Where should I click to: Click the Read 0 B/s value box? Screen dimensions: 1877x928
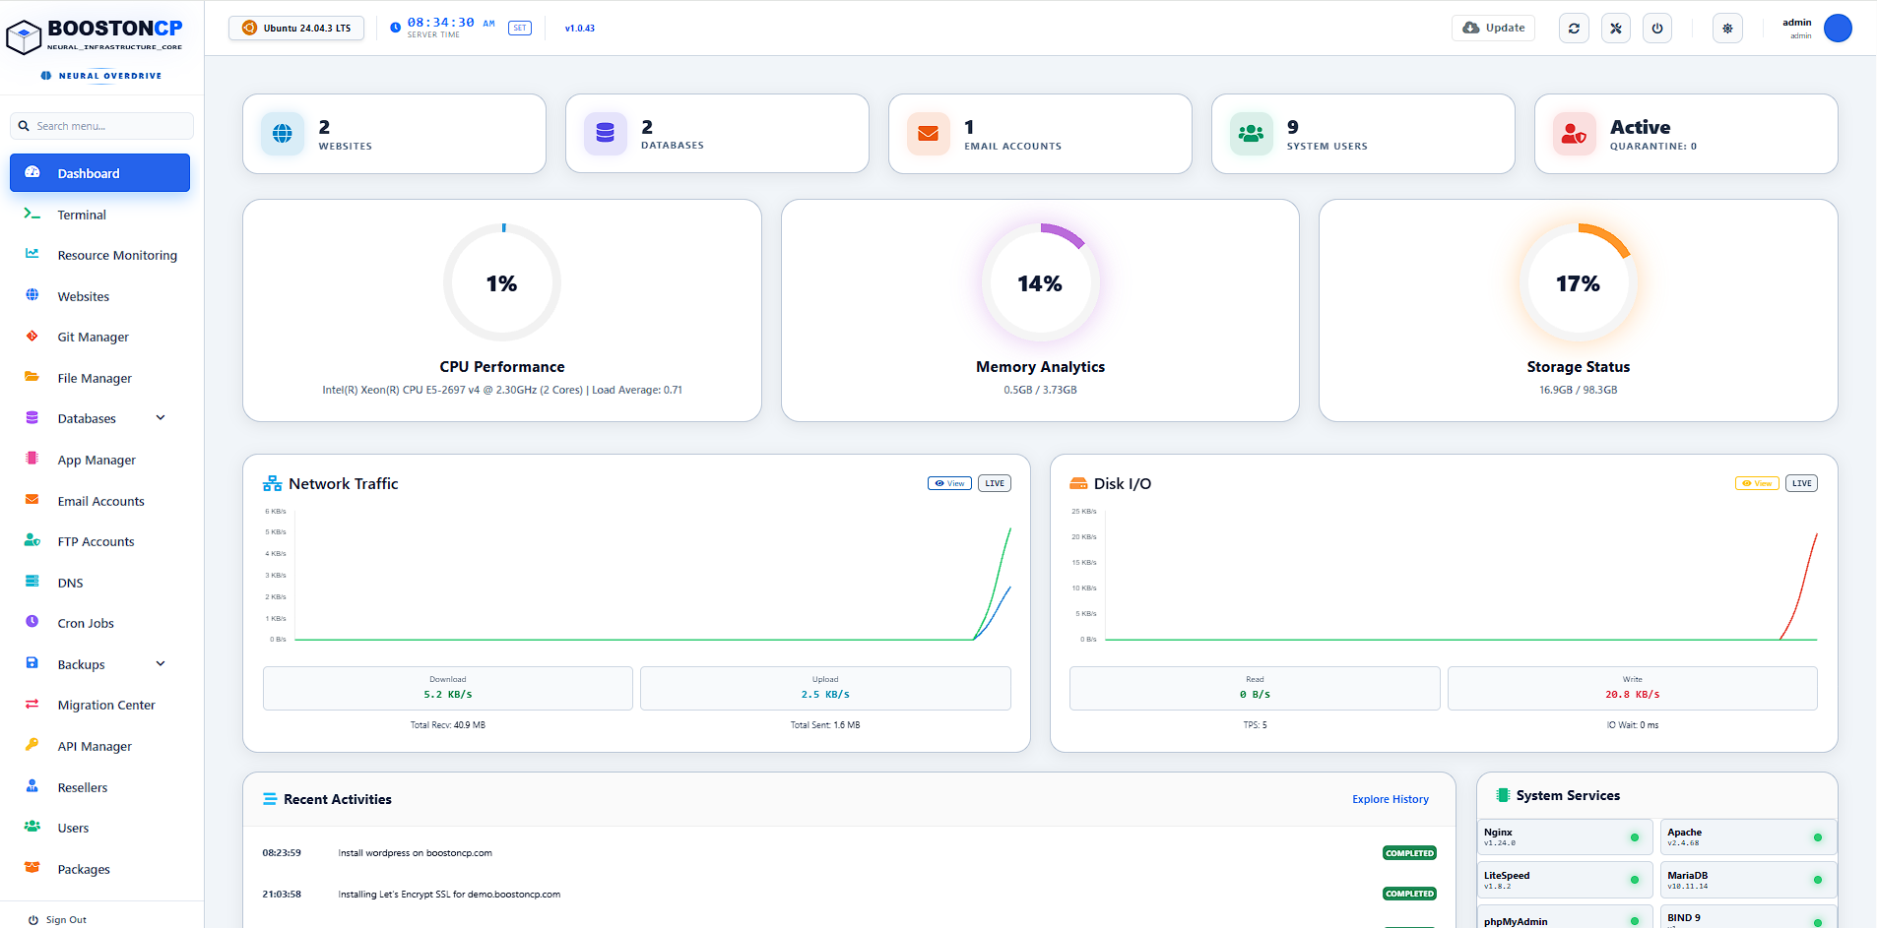[x=1255, y=688]
